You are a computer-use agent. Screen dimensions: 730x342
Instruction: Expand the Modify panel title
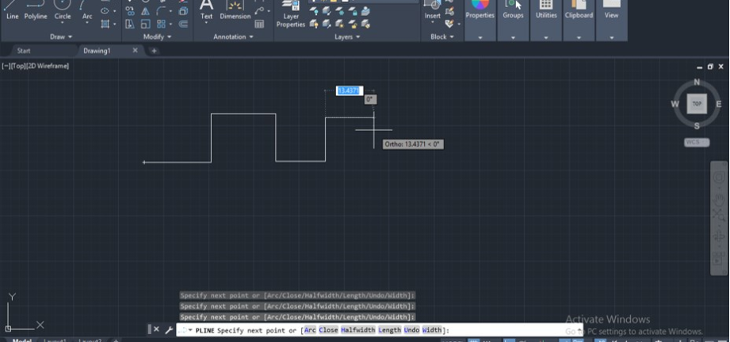tap(158, 37)
